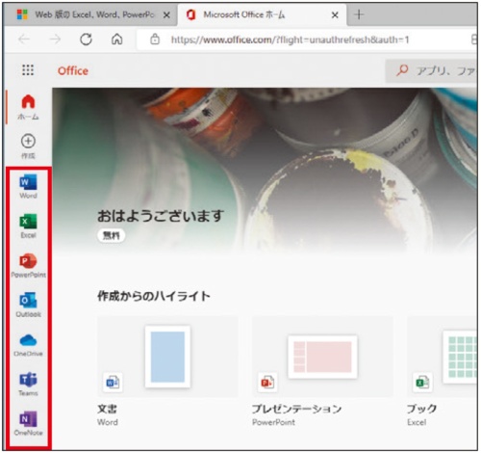Close the Microsoft Office ホーム tab
Viewport: 481px width, 453px height.
(x=335, y=14)
